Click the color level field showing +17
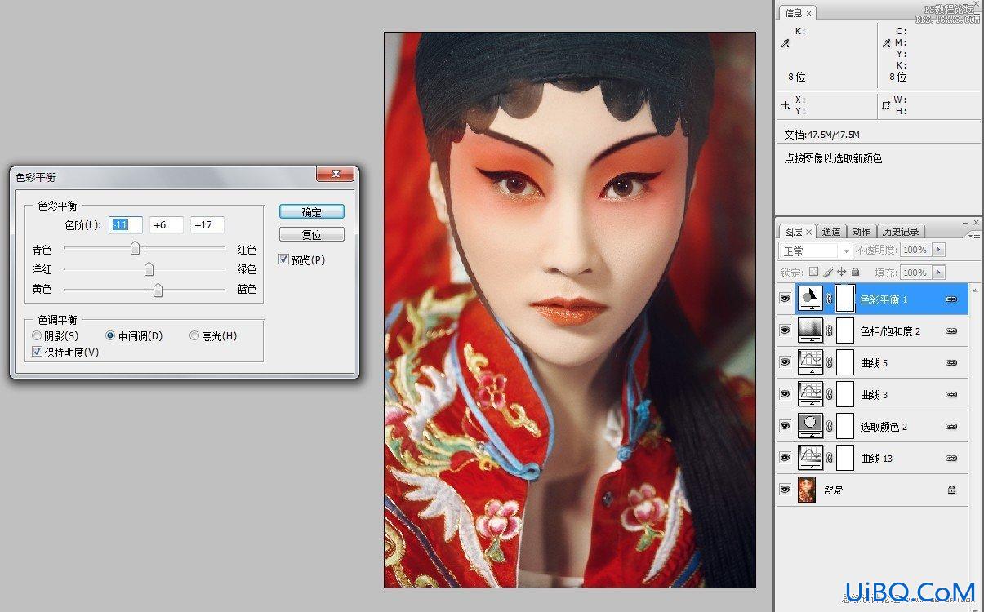Screen dimensions: 984x612 point(207,224)
